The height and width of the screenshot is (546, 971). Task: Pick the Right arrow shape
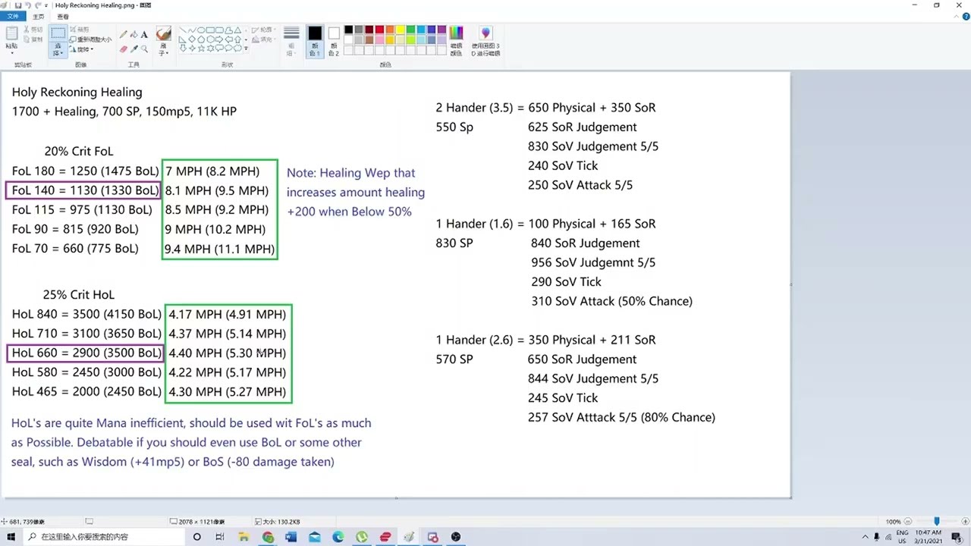pyautogui.click(x=219, y=39)
